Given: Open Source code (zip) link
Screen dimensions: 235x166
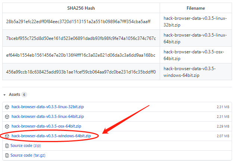Looking at the screenshot, I should pos(26,145).
